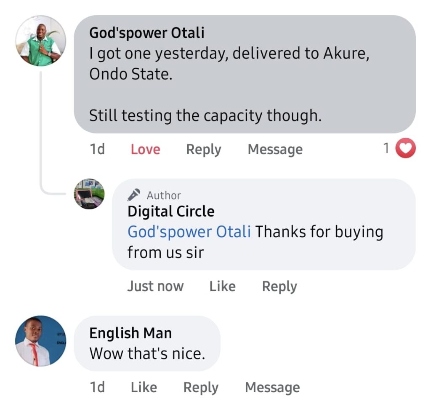Image resolution: width=431 pixels, height=399 pixels.
Task: Reply to English Man's comment
Action: pos(201,387)
